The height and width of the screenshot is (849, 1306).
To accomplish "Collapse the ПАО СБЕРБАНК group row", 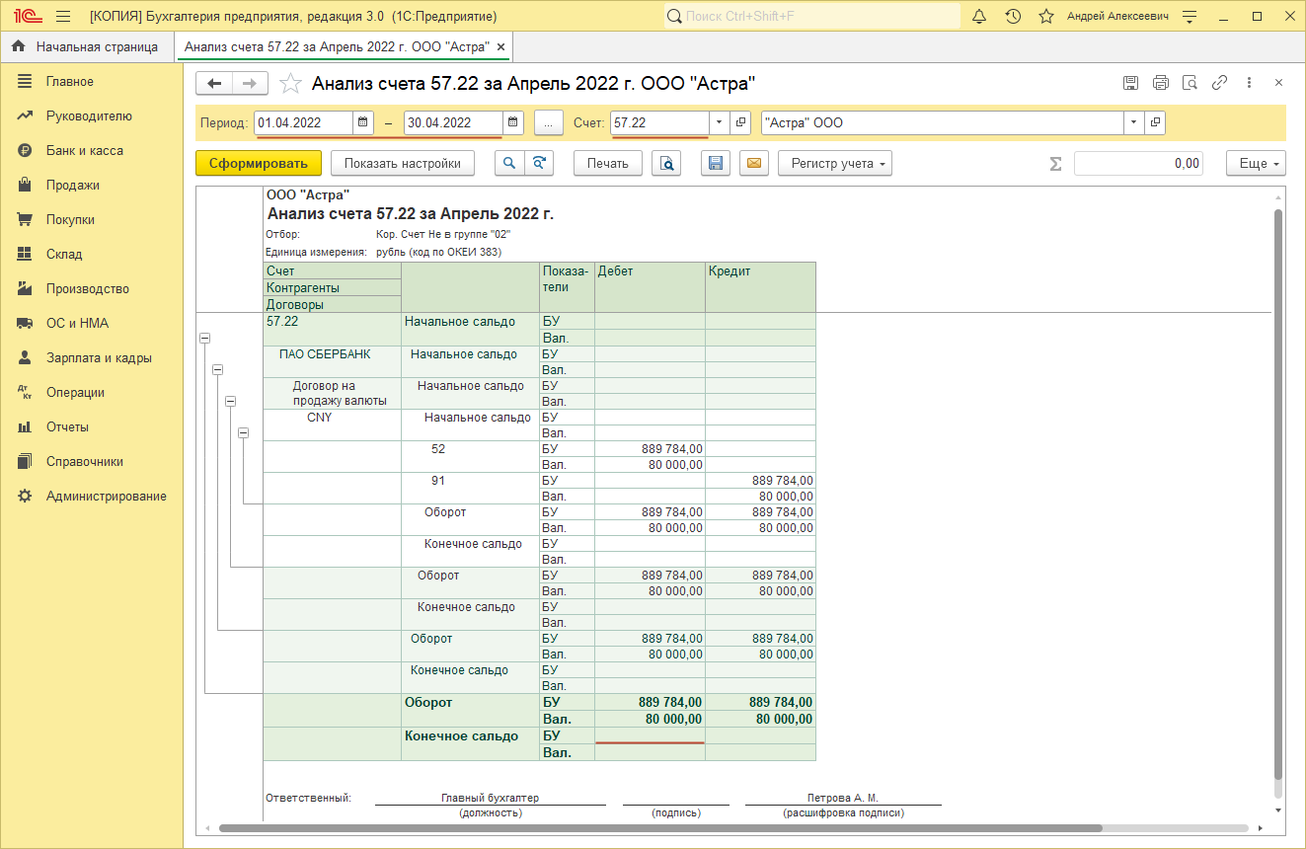I will point(218,369).
